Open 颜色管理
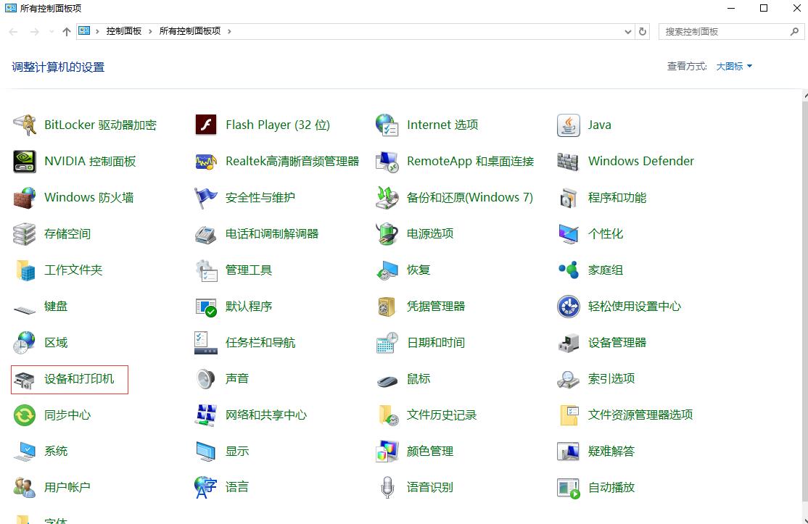 click(x=429, y=451)
